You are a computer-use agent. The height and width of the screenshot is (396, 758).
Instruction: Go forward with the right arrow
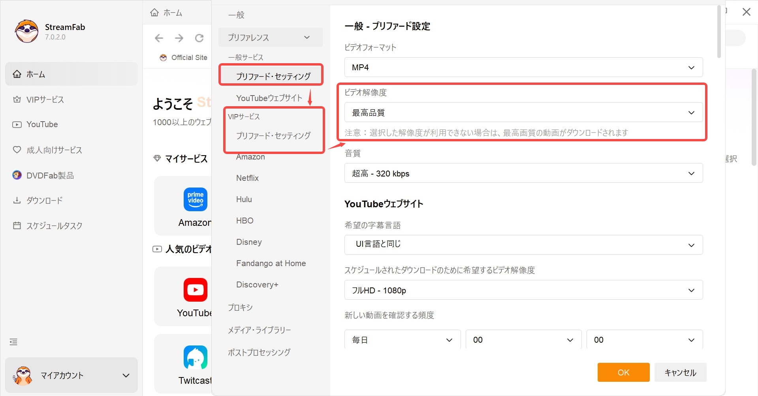[x=179, y=38]
